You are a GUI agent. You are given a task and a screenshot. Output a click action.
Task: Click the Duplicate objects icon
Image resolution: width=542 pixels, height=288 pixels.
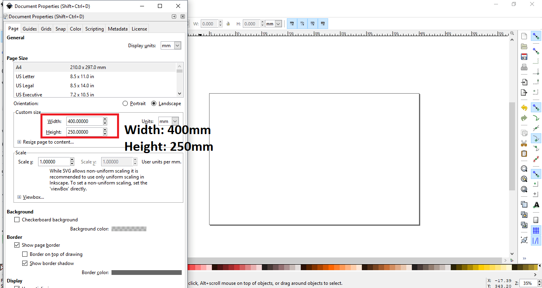pyautogui.click(x=524, y=204)
